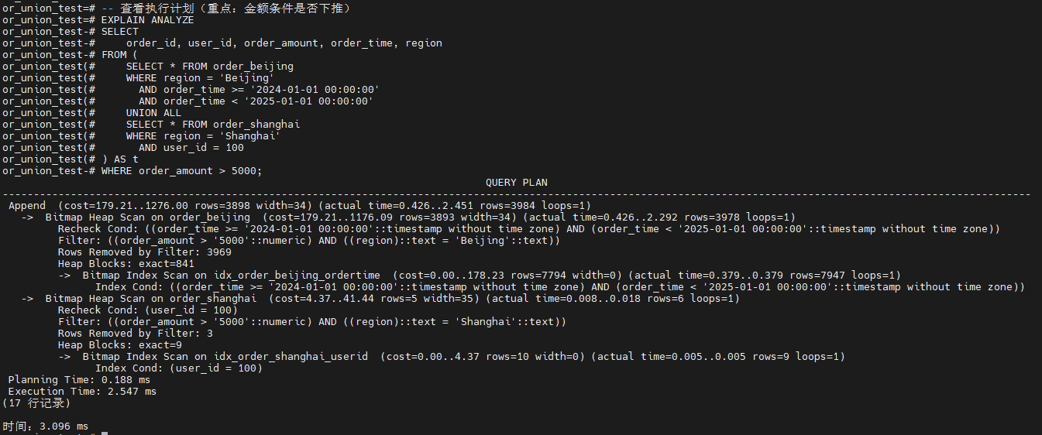Click the EXPLAIN ANALYZE keyword line
The image size is (1042, 435).
pyautogui.click(x=147, y=20)
